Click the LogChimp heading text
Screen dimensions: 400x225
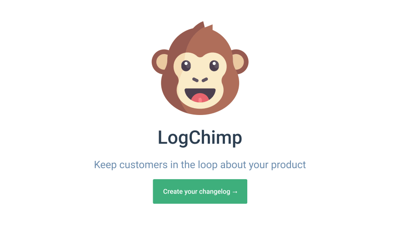point(200,138)
